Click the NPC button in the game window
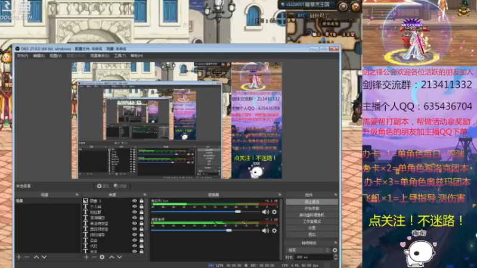The height and width of the screenshot is (268, 477). (301, 15)
